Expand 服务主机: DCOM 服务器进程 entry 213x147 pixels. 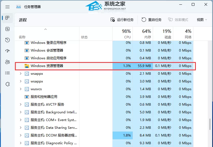(x=21, y=135)
